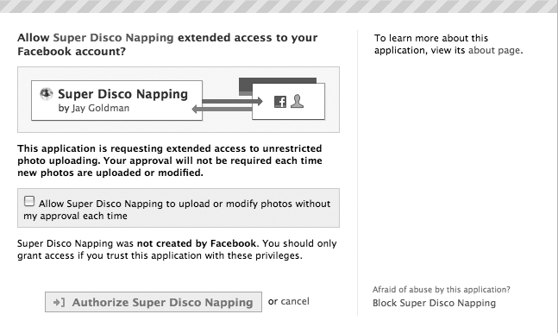Click Block Super Disco Napping link
The image size is (558, 333).
pos(434,303)
